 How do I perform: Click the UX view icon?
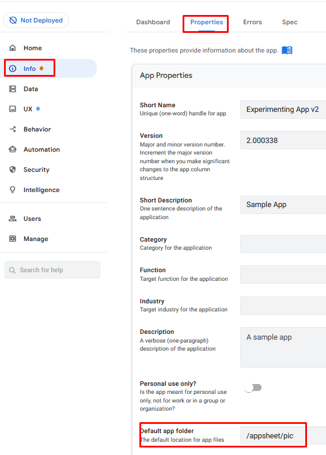(13, 109)
